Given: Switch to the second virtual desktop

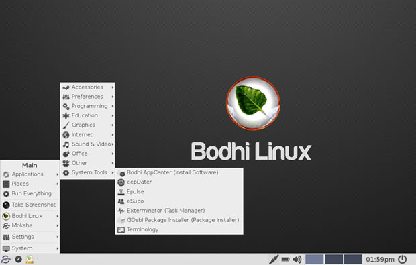Looking at the screenshot, I should pyautogui.click(x=333, y=259).
